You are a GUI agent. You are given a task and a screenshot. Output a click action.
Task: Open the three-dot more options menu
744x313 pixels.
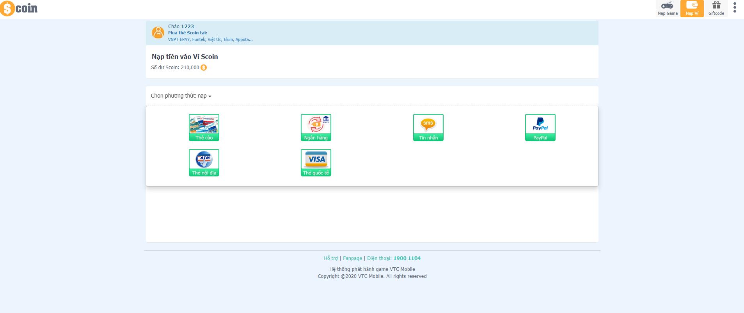pyautogui.click(x=735, y=8)
